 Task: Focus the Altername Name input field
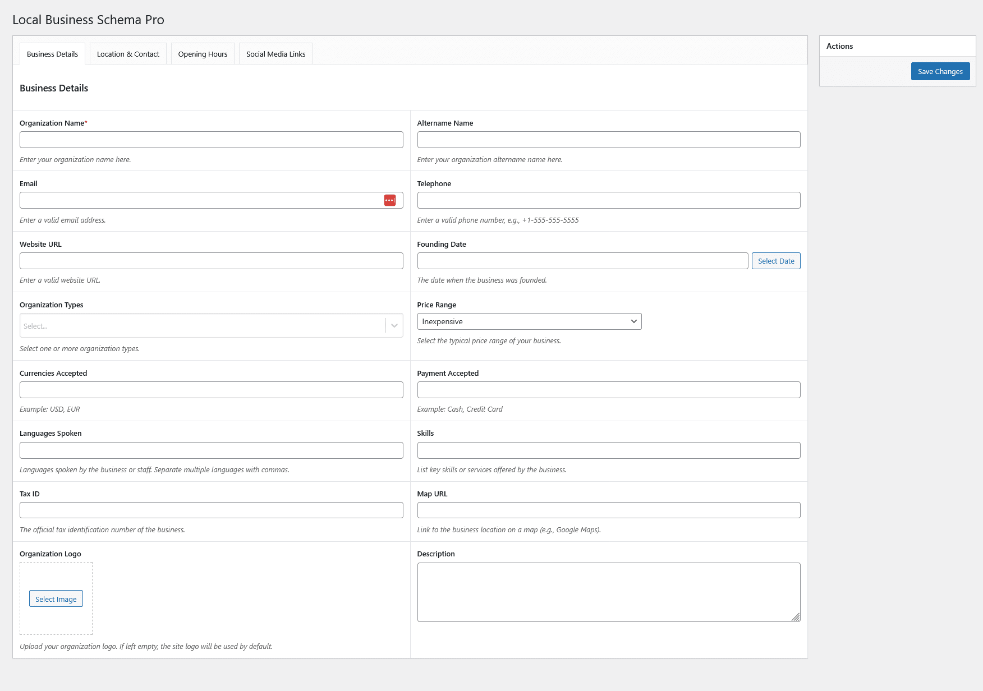click(x=609, y=140)
